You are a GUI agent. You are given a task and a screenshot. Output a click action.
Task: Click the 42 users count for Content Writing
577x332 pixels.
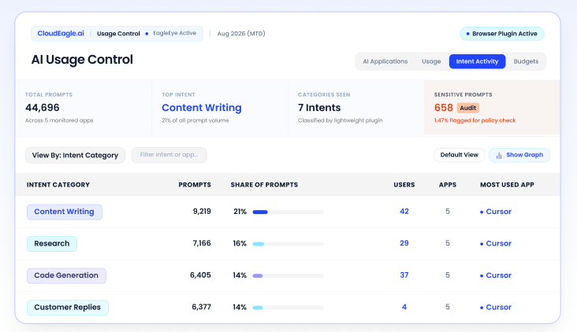coord(404,212)
